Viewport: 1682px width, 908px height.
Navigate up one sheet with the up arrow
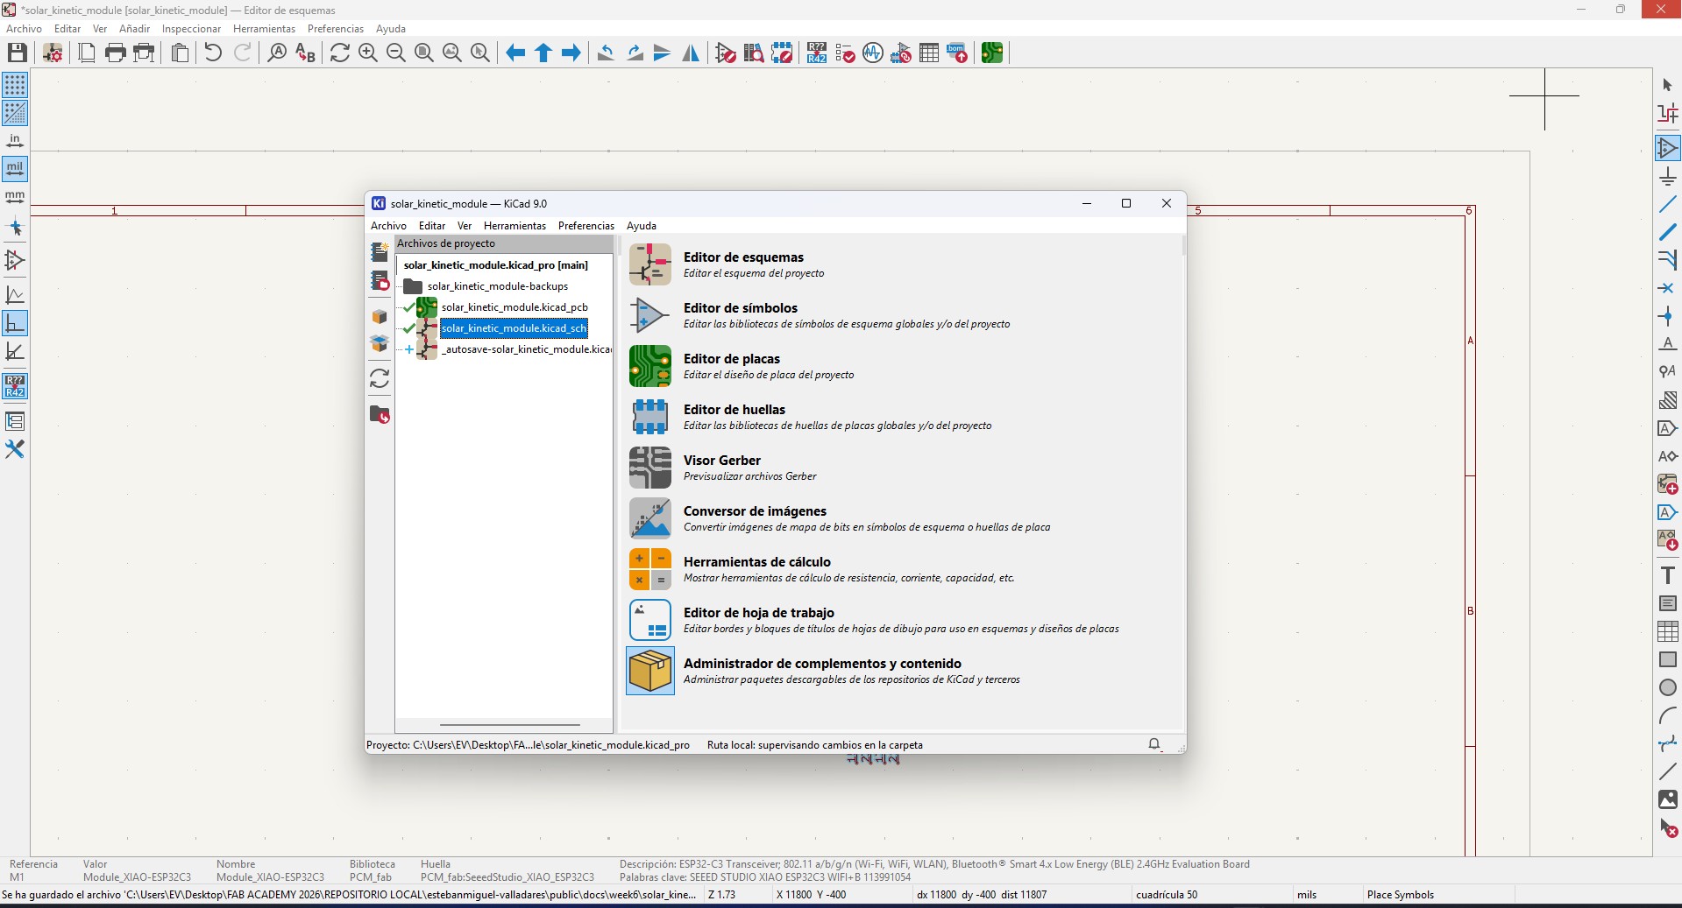click(543, 53)
